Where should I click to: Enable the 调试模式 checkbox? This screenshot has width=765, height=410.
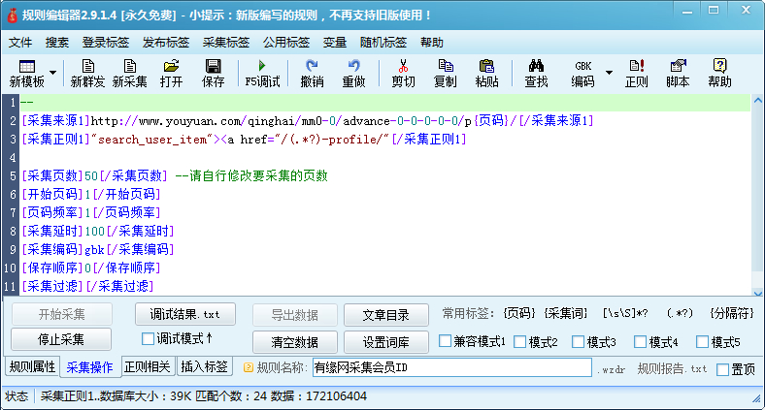(149, 339)
